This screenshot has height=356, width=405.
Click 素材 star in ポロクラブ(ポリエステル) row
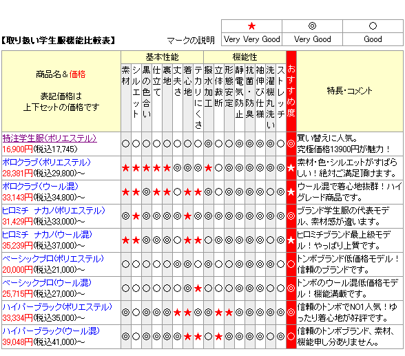pos(126,168)
